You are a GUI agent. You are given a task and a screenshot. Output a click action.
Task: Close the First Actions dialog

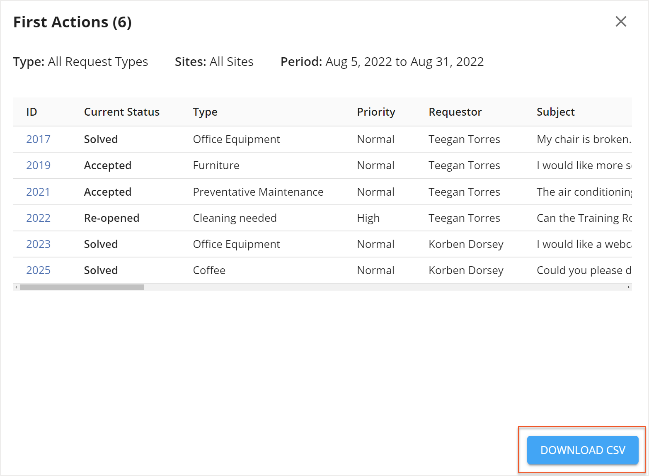(x=620, y=22)
